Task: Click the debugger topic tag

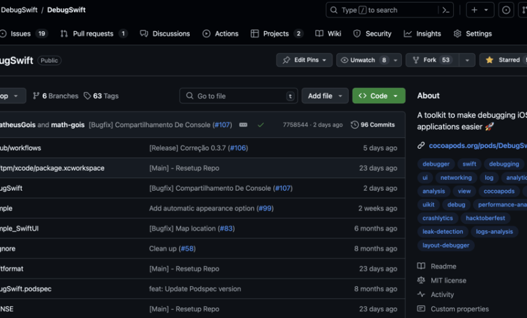Action: point(436,164)
